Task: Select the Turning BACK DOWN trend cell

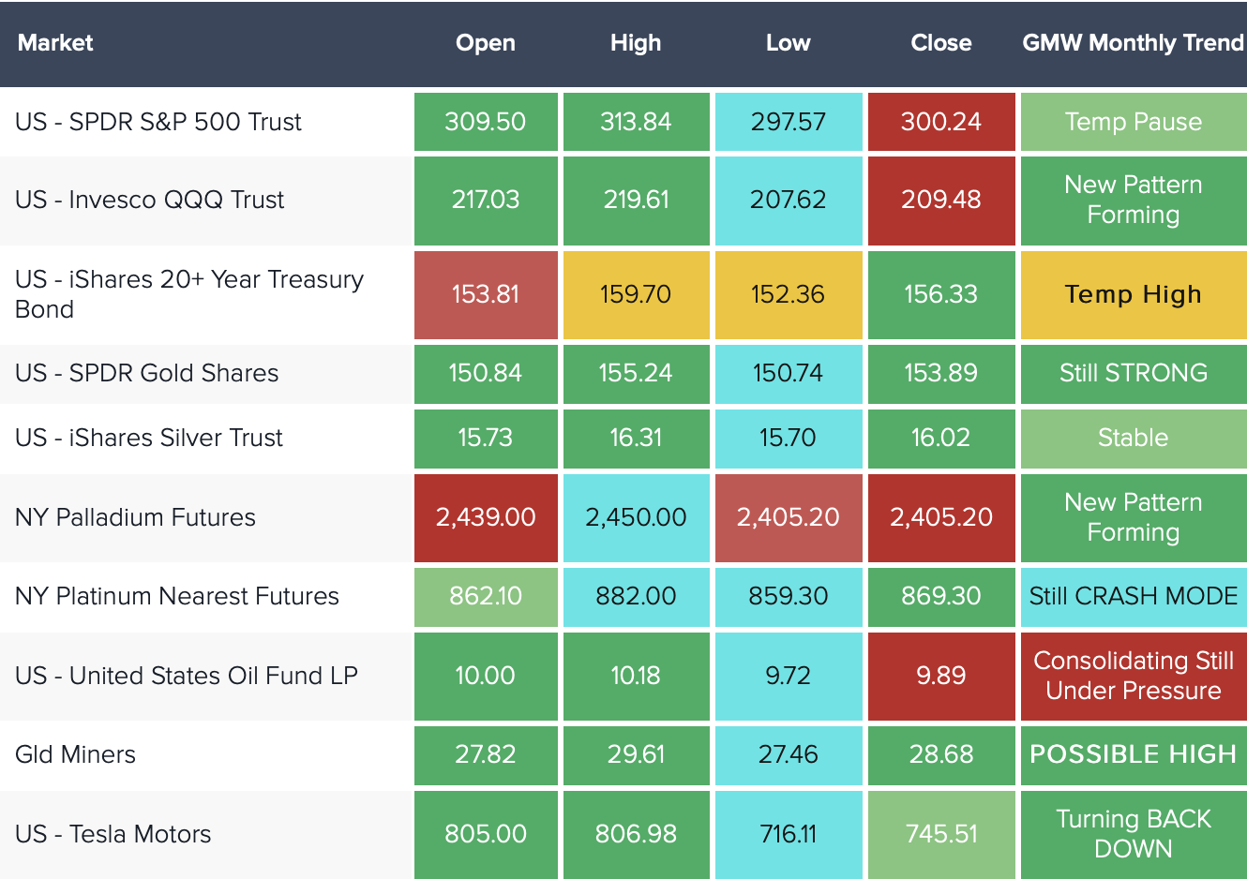Action: coord(1133,834)
